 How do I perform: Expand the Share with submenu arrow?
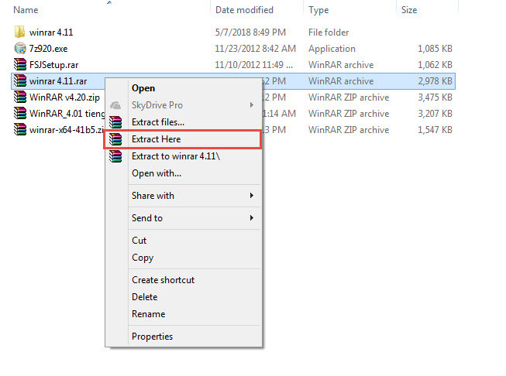coord(252,196)
